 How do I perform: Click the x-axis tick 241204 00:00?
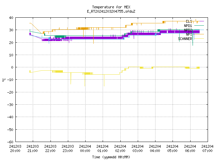pyautogui.click(x=85, y=149)
